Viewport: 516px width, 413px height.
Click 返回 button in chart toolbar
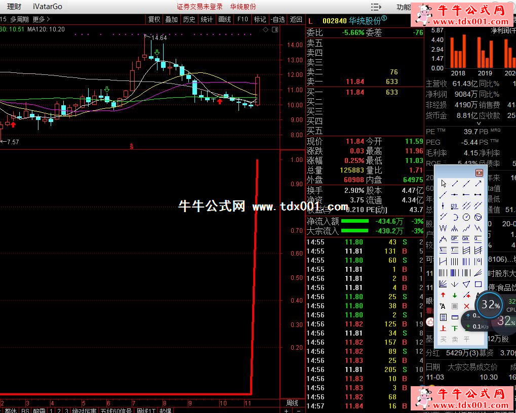pos(296,19)
